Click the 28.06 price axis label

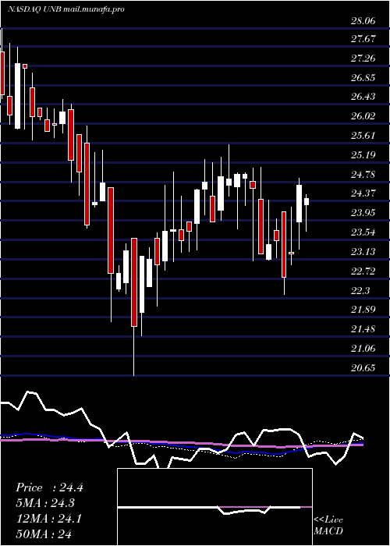coord(363,21)
